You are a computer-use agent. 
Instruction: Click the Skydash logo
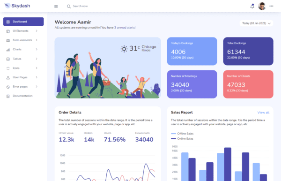pyautogui.click(x=17, y=6)
